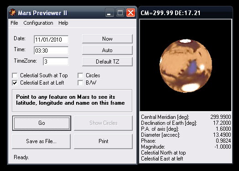
Task: Click the Mars globe image
Action: pos(186,66)
